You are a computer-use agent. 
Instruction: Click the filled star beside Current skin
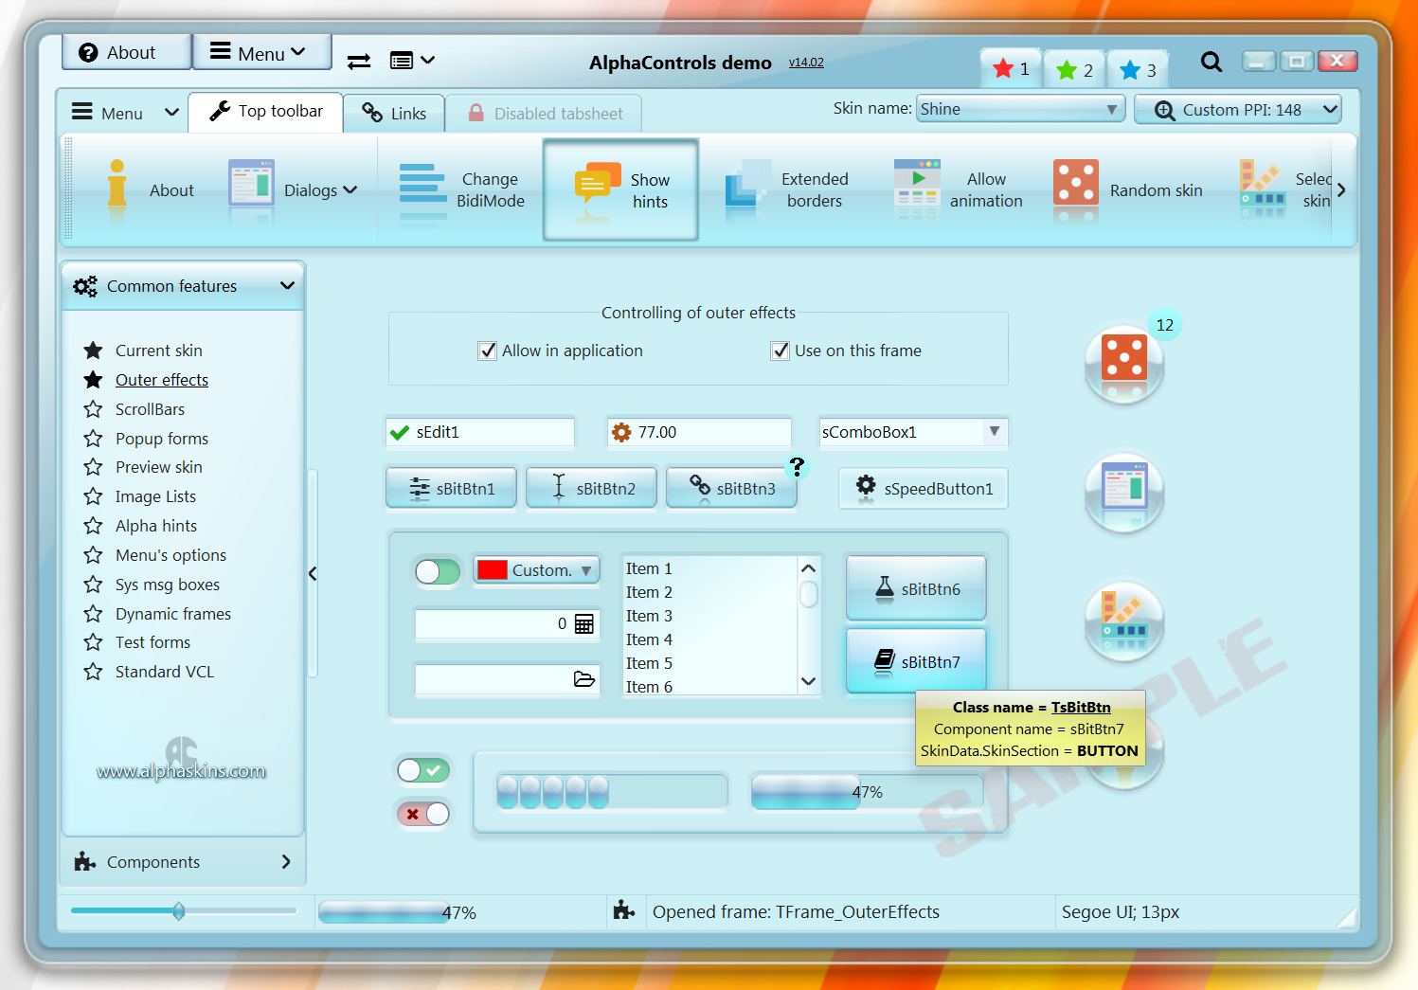coord(93,351)
